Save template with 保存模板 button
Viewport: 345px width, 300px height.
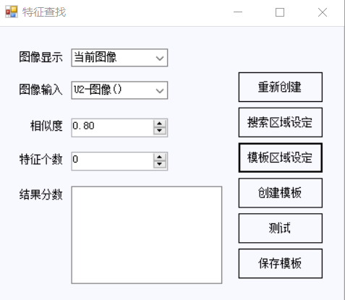pos(281,263)
